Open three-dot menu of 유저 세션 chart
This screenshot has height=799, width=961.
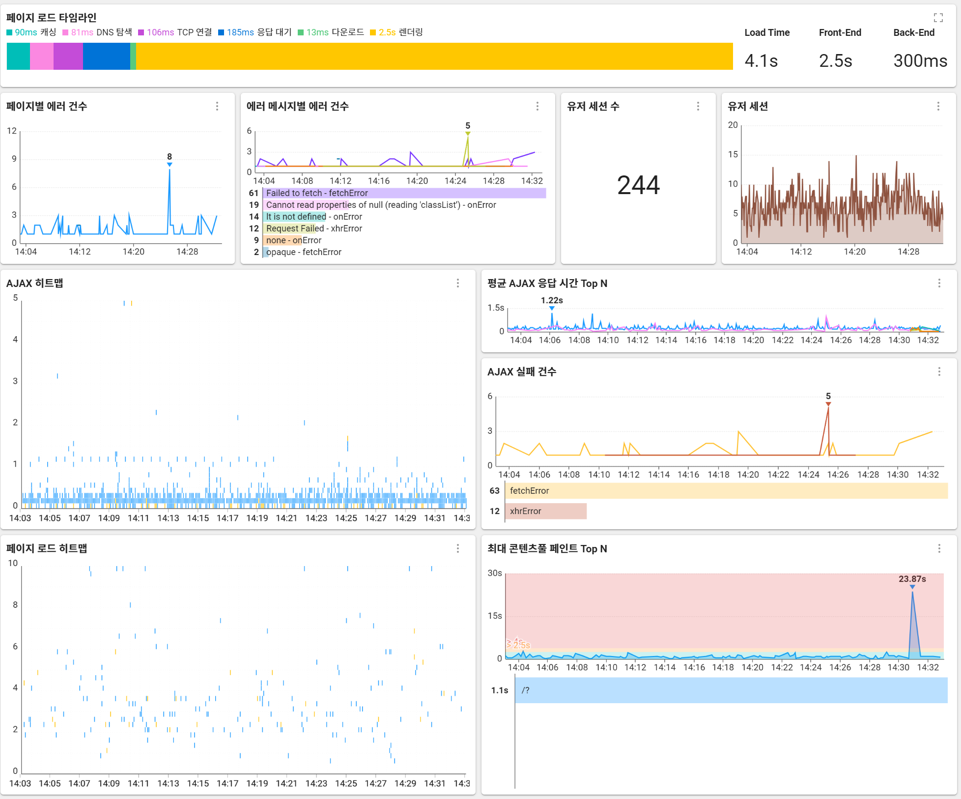coord(938,106)
